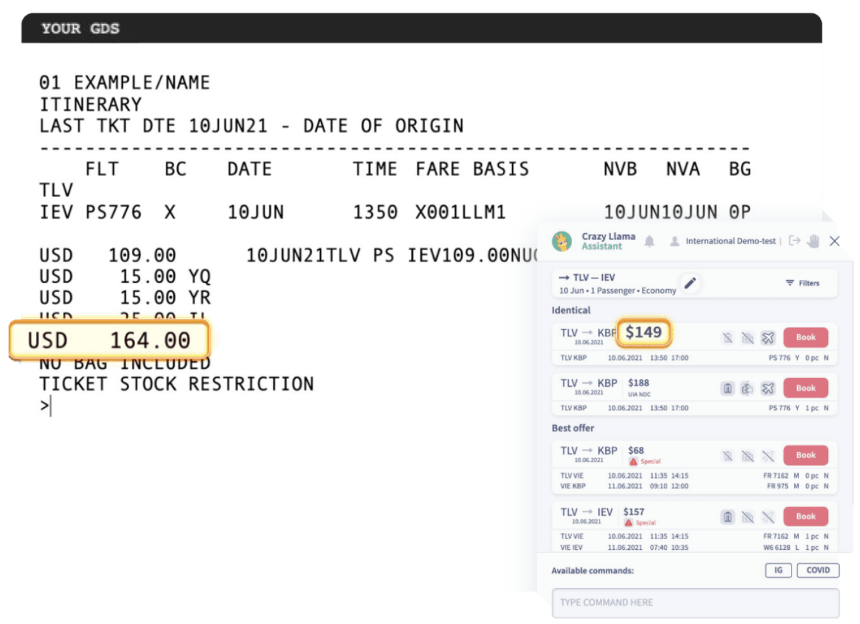Click 'TICKET STOCK RESTRICTION' line in GDS

(x=177, y=384)
